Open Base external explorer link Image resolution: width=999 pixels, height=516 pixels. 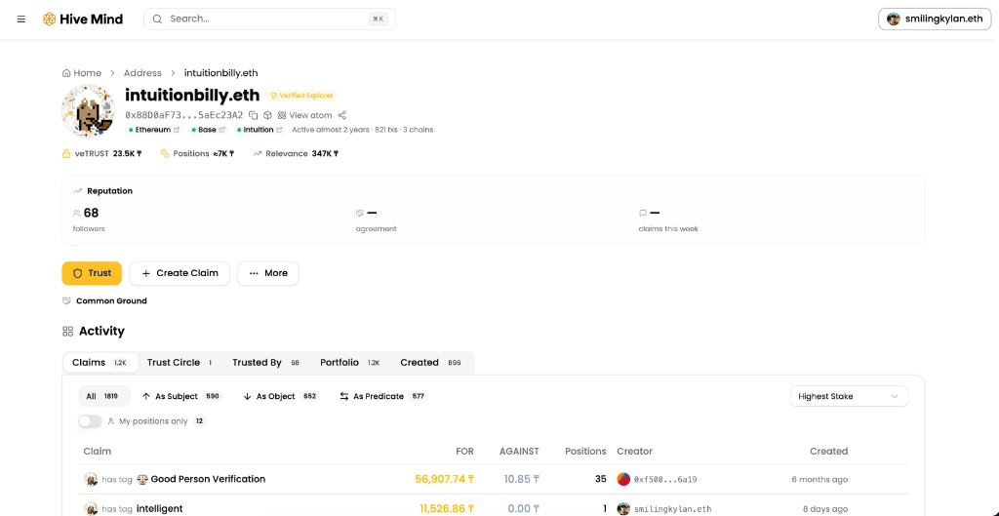222,130
